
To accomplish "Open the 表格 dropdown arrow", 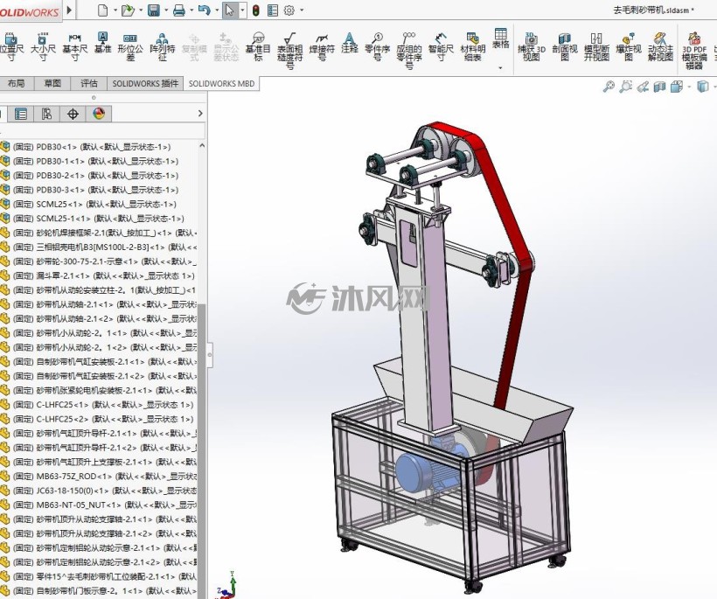I will 501,67.
